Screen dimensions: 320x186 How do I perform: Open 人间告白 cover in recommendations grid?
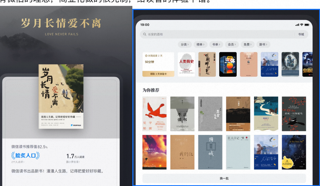266,152
